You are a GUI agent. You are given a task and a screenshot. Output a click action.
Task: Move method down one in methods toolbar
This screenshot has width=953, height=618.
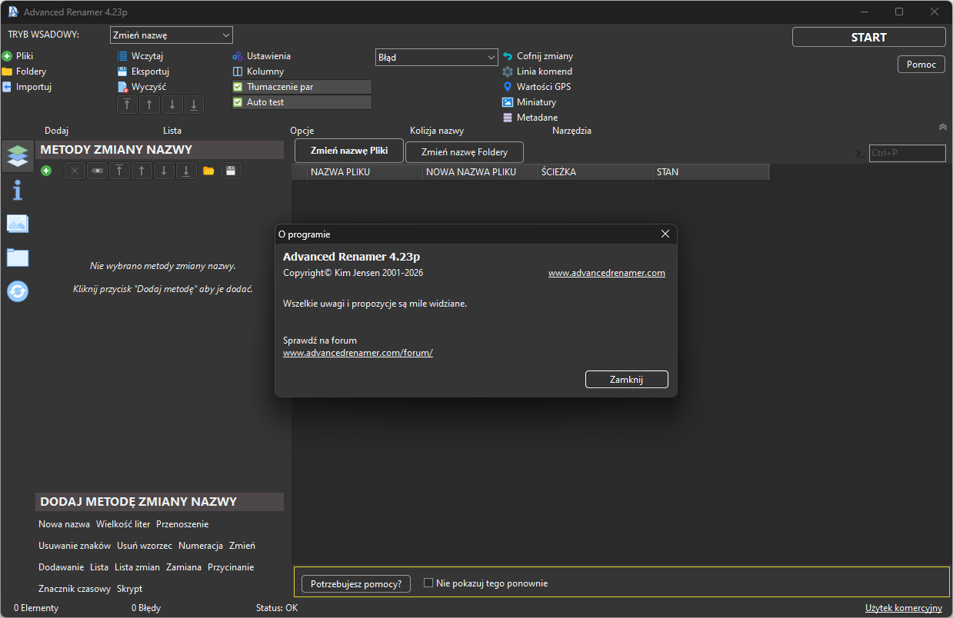164,171
